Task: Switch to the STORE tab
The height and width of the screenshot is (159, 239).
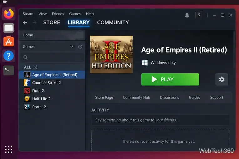Action: coord(52,23)
